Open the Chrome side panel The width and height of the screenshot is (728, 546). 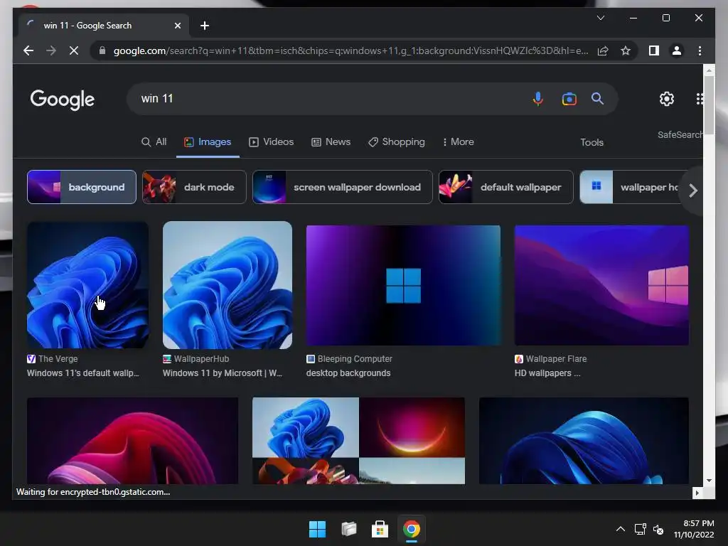point(654,50)
